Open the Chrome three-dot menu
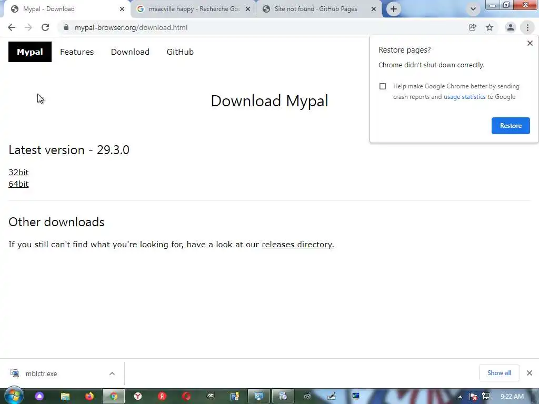The height and width of the screenshot is (404, 539). [x=527, y=27]
